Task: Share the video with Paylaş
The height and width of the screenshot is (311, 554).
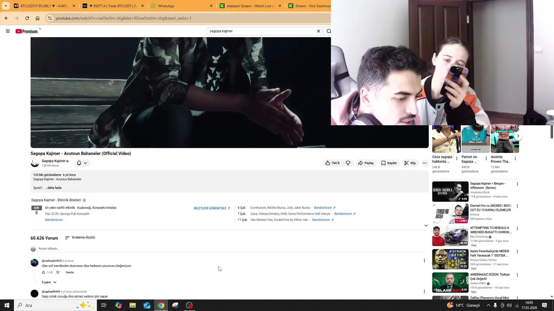Action: pos(366,163)
